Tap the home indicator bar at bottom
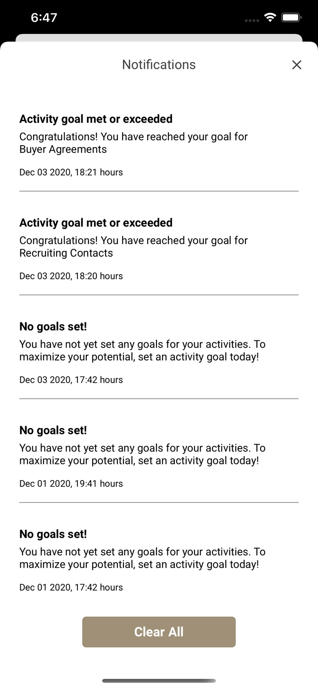This screenshot has height=689, width=318. [159, 681]
